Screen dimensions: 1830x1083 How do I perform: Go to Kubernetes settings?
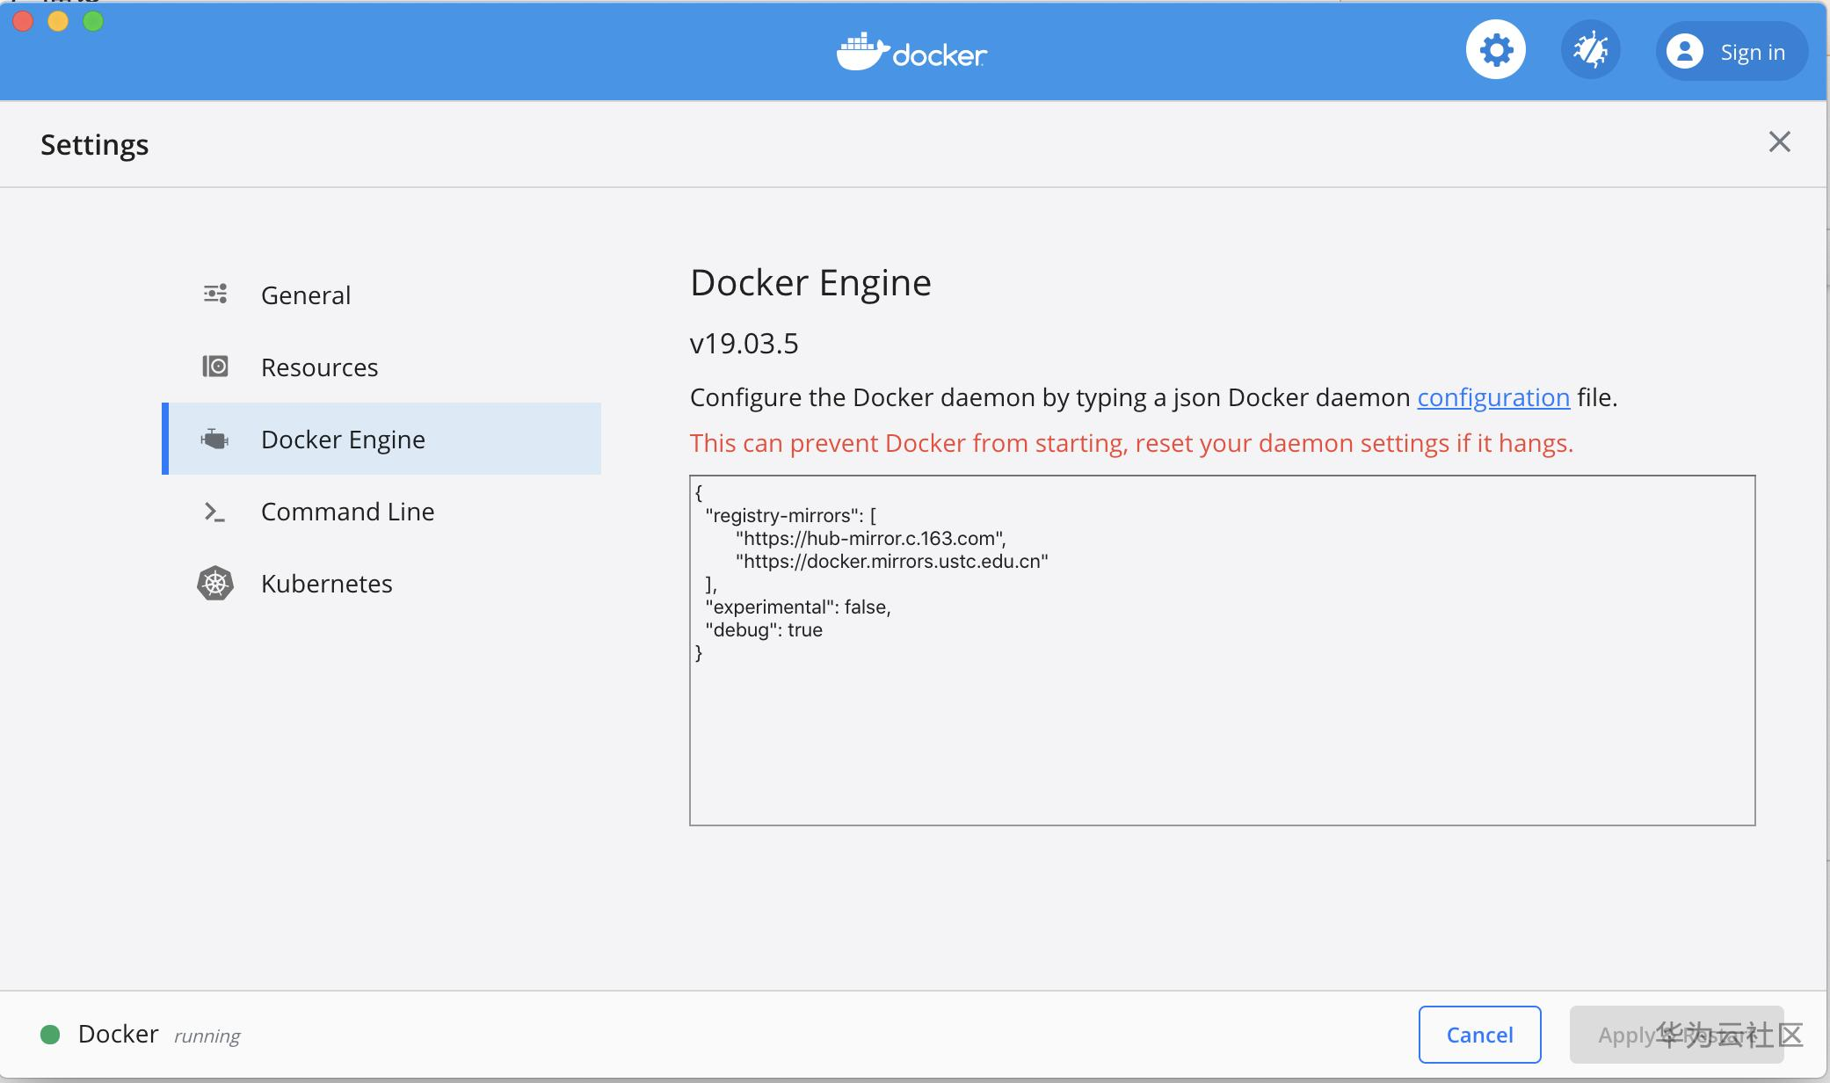326,584
